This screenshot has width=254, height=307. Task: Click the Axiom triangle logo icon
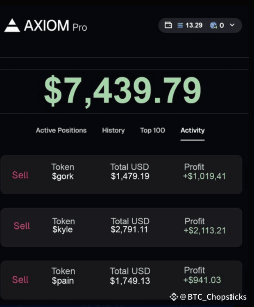click(x=12, y=25)
